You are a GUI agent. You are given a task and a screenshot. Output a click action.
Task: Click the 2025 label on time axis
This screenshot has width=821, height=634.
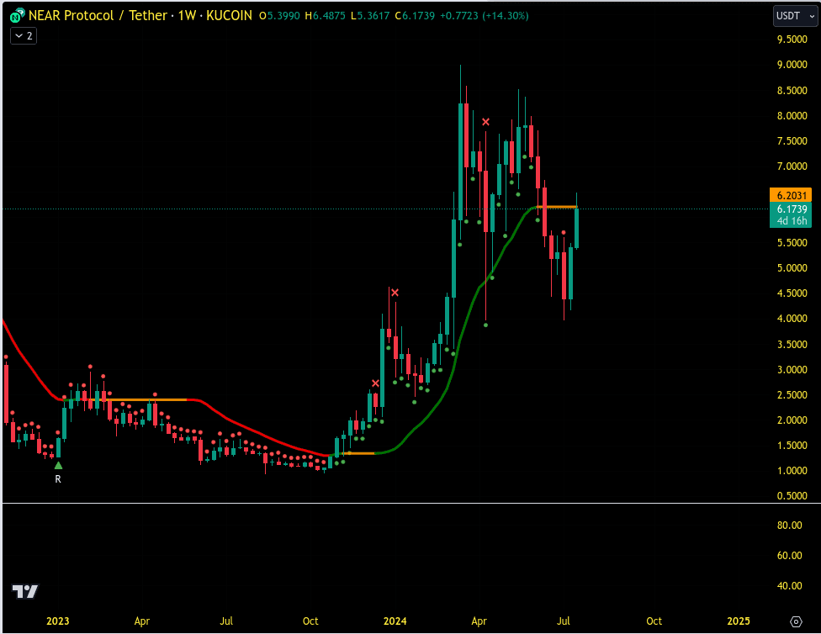click(x=739, y=621)
